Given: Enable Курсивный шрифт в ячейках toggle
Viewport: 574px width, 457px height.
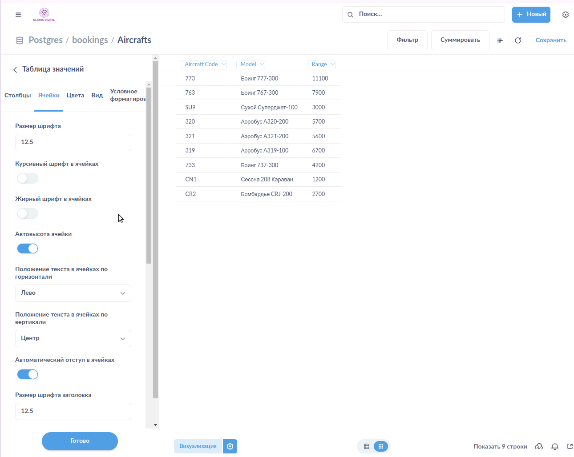Looking at the screenshot, I should point(28,179).
